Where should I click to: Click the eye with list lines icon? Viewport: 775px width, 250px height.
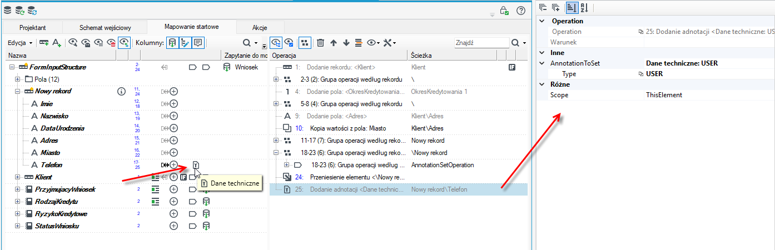[x=98, y=43]
